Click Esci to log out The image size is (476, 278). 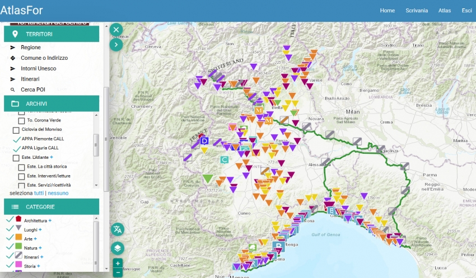tap(466, 10)
